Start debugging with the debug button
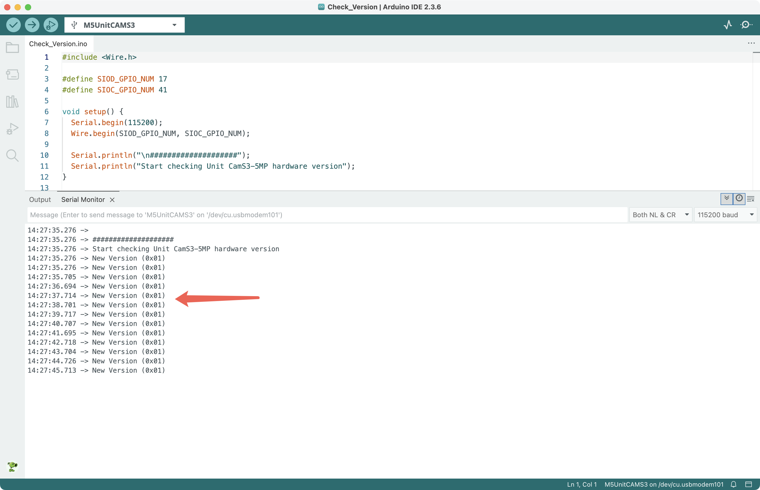 [x=51, y=25]
